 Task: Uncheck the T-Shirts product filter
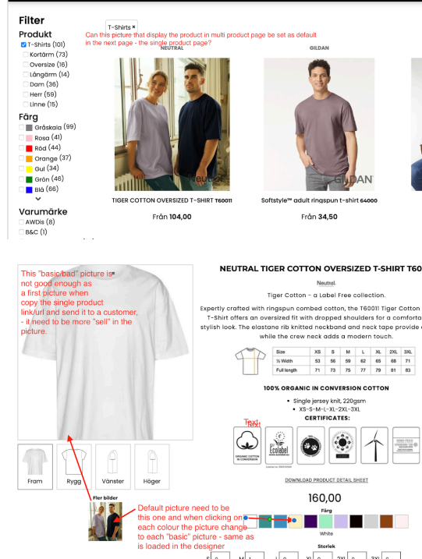(23, 44)
